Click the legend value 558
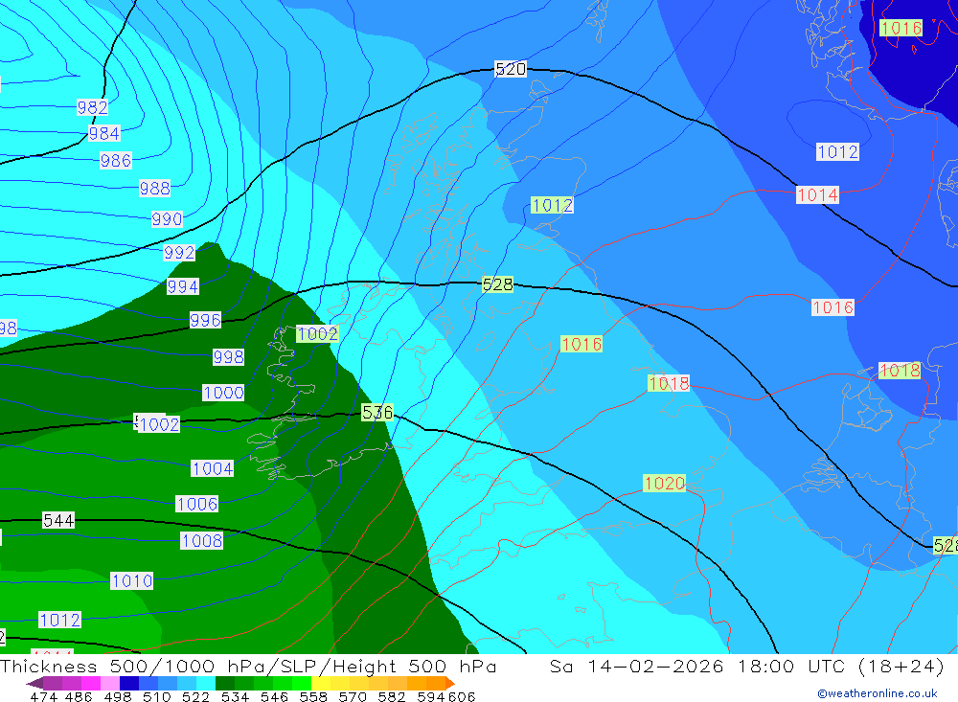 coord(313,697)
